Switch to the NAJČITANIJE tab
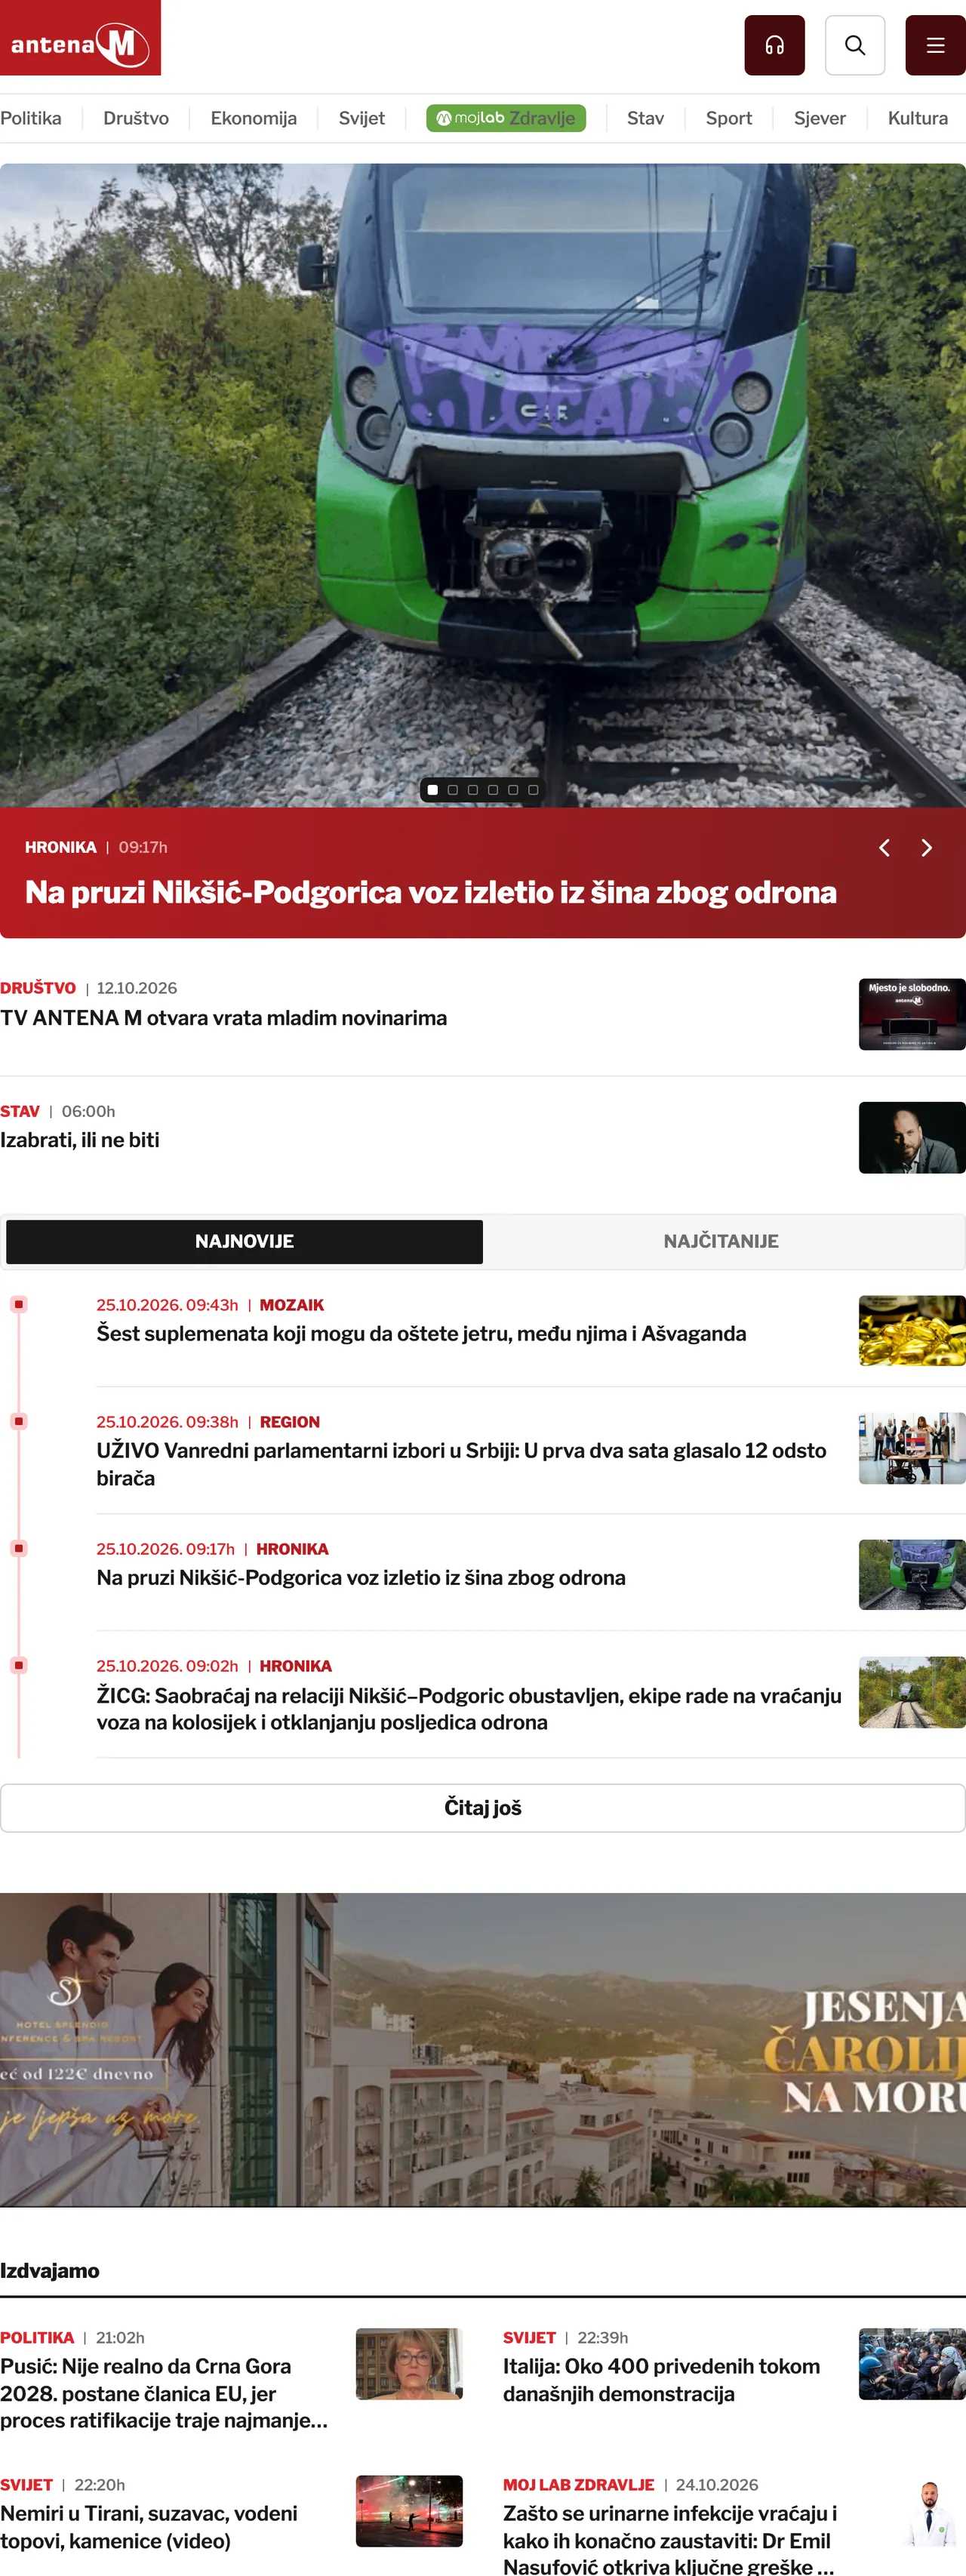The height and width of the screenshot is (2576, 966). [x=721, y=1241]
